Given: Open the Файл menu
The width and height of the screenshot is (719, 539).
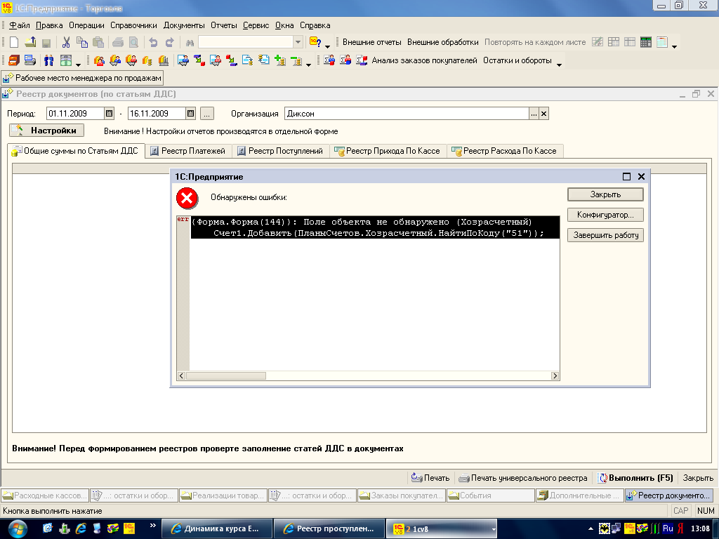Looking at the screenshot, I should click(x=19, y=25).
